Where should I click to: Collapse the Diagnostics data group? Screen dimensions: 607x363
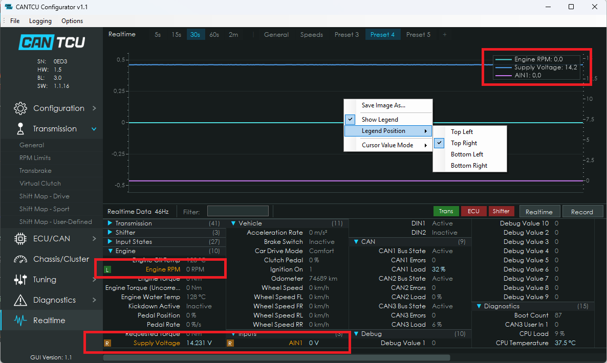479,306
